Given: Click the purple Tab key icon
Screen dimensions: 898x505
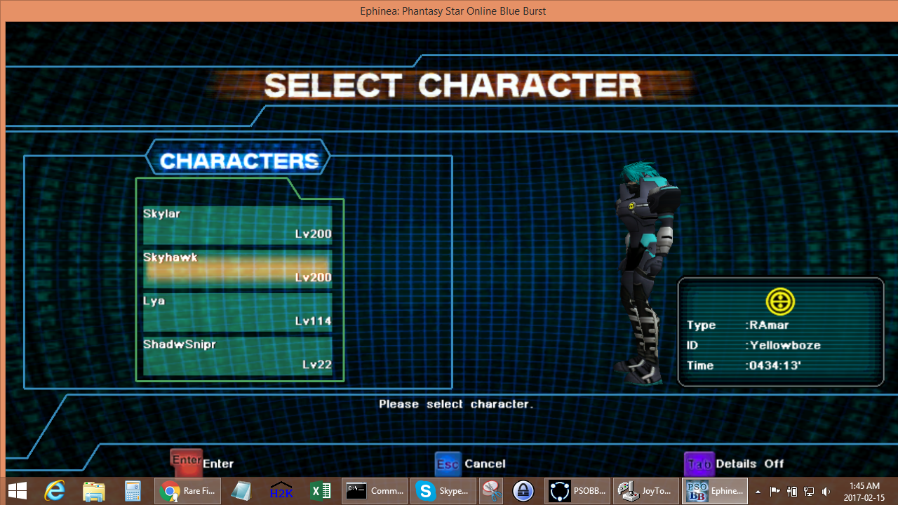Looking at the screenshot, I should click(x=699, y=464).
